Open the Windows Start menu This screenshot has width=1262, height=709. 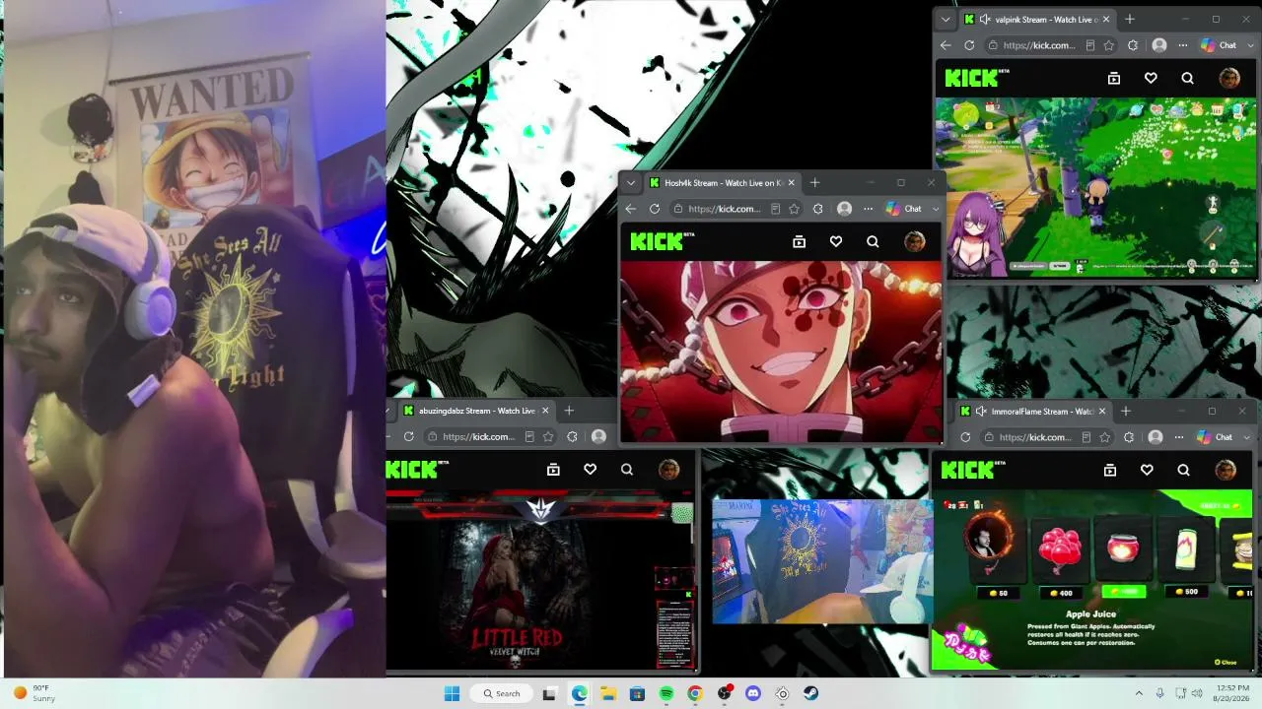tap(452, 693)
